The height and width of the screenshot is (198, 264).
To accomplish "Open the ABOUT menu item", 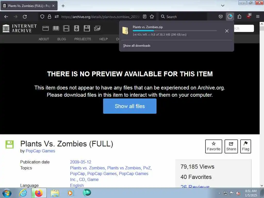I will 44,39.
